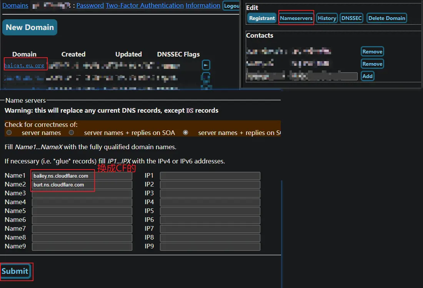Open the Password link
The width and height of the screenshot is (423, 288).
point(90,5)
